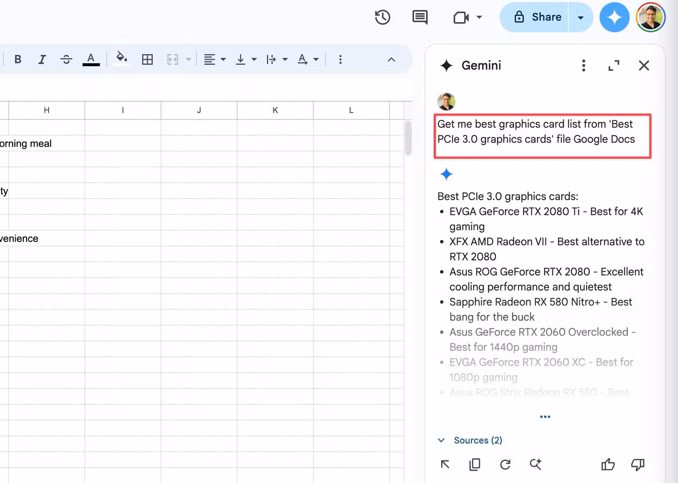Copy Gemini's response

(475, 465)
